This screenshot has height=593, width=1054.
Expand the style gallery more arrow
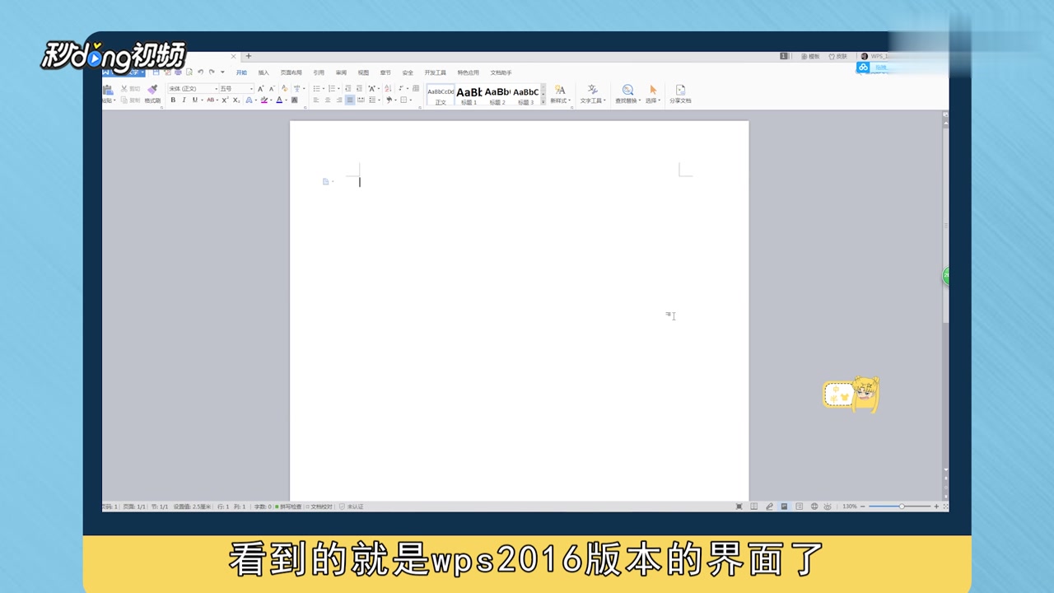click(543, 101)
